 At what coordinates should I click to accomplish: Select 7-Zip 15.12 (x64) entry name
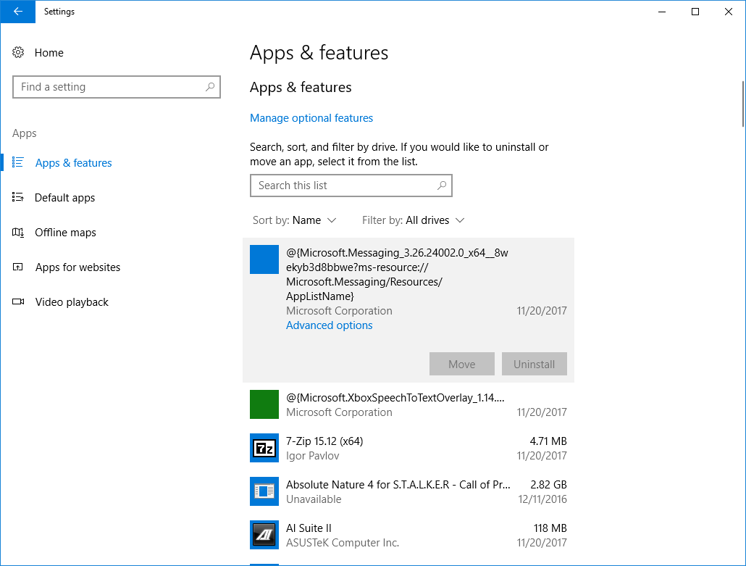[x=324, y=441]
